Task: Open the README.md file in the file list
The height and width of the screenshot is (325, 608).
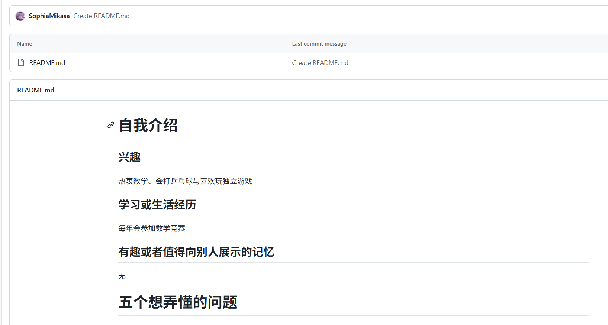Action: pyautogui.click(x=47, y=63)
